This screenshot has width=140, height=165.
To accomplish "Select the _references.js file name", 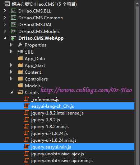I will [x=45, y=100].
